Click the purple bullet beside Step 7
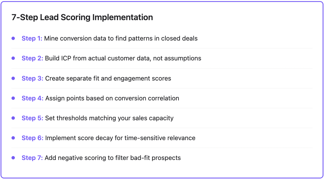This screenshot has height=179, width=324. pos(13,158)
